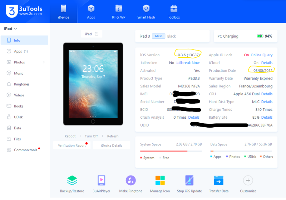Open Music in the sidebar
Image resolution: width=286 pixels, height=200 pixels.
click(x=24, y=73)
